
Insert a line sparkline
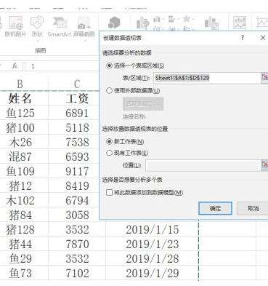(x=262, y=23)
